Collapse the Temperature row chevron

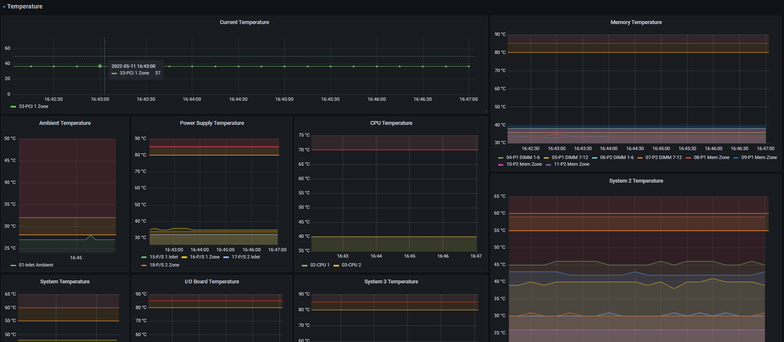pos(4,7)
